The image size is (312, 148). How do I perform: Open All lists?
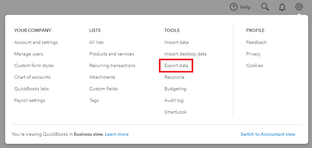tap(96, 42)
